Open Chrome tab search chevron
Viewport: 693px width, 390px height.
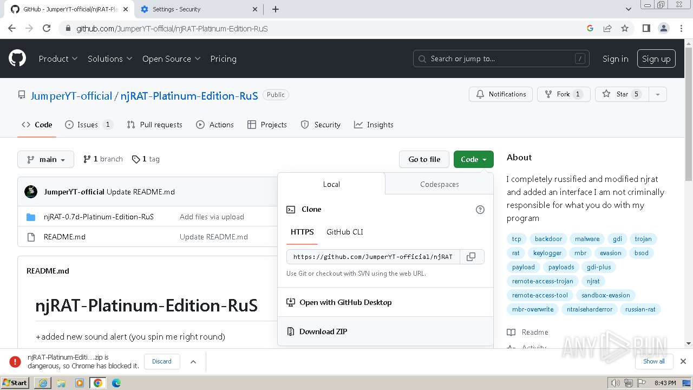point(628,9)
